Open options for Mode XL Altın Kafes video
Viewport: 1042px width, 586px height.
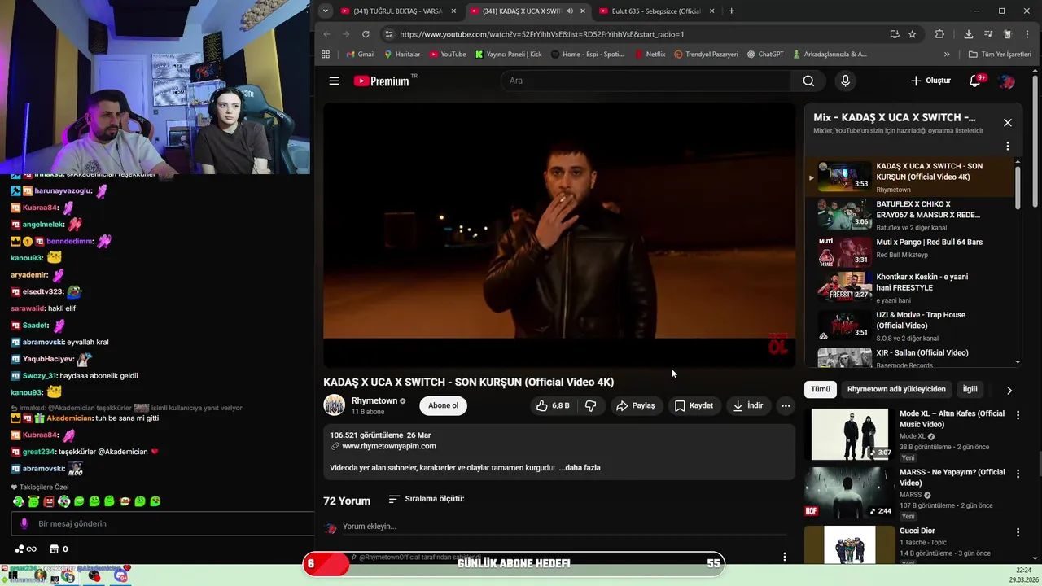pyautogui.click(x=1018, y=415)
